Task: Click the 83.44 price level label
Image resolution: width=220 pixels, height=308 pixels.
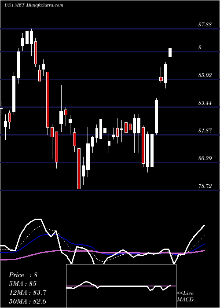Action: pos(205,103)
